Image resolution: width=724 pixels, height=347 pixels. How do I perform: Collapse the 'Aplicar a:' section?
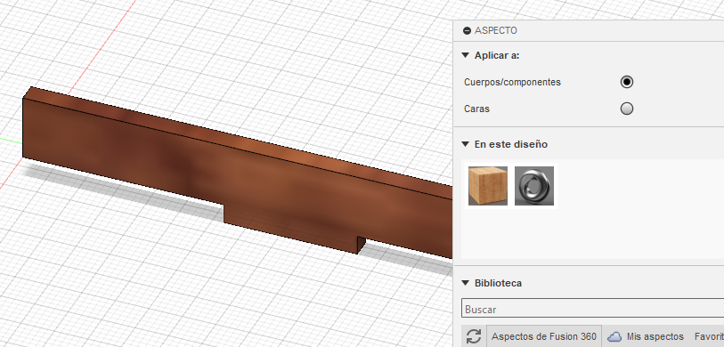coord(466,55)
